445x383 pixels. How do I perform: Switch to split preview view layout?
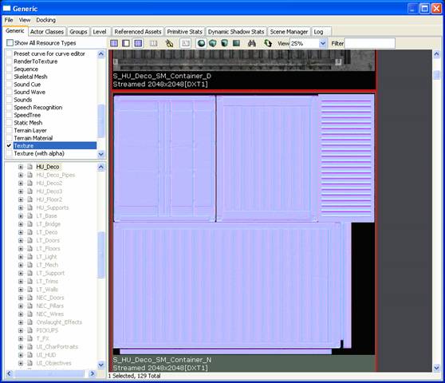tap(126, 43)
